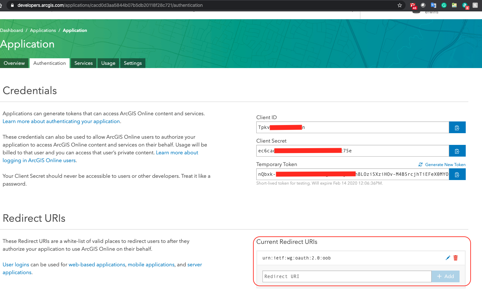The image size is (482, 294).
Task: Follow the 'mobile applications' link
Action: click(151, 265)
